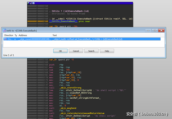Click the highlighted __CUtils_ExecuteBash__ proc name
This screenshot has width=172, height=119.
63,21
